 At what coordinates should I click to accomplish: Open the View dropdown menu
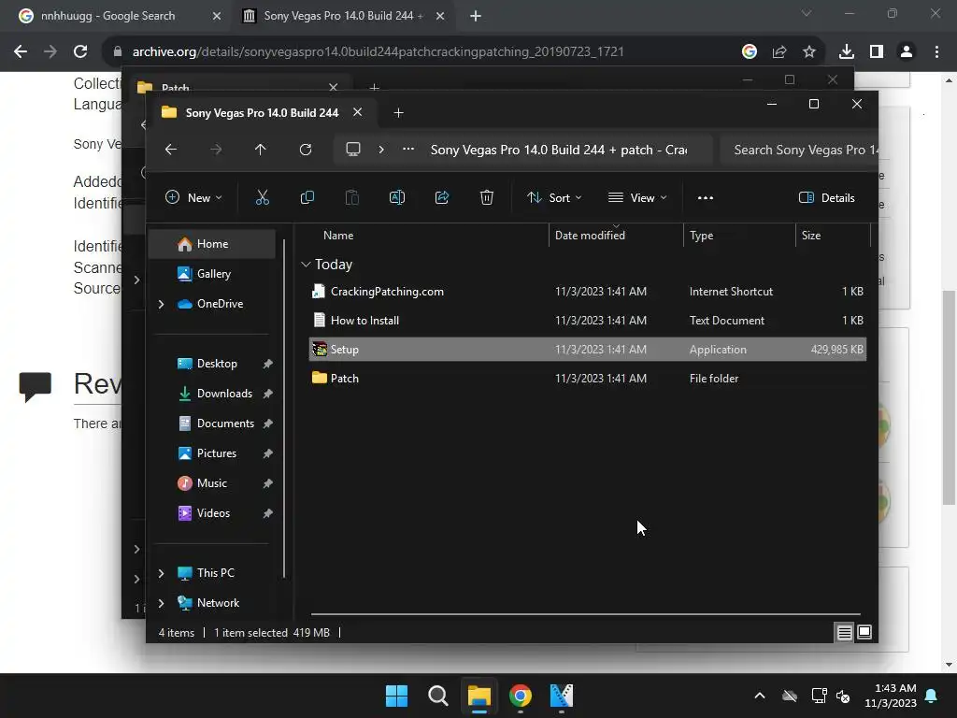tap(637, 197)
